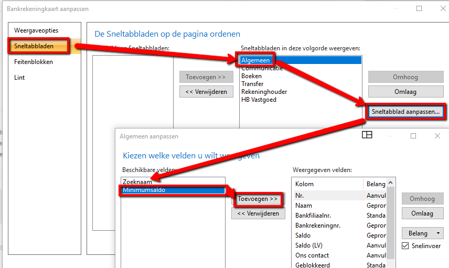Viewport: 449px width, 268px height.
Task: Select Weergaveopties in left navigation
Action: coord(36,30)
